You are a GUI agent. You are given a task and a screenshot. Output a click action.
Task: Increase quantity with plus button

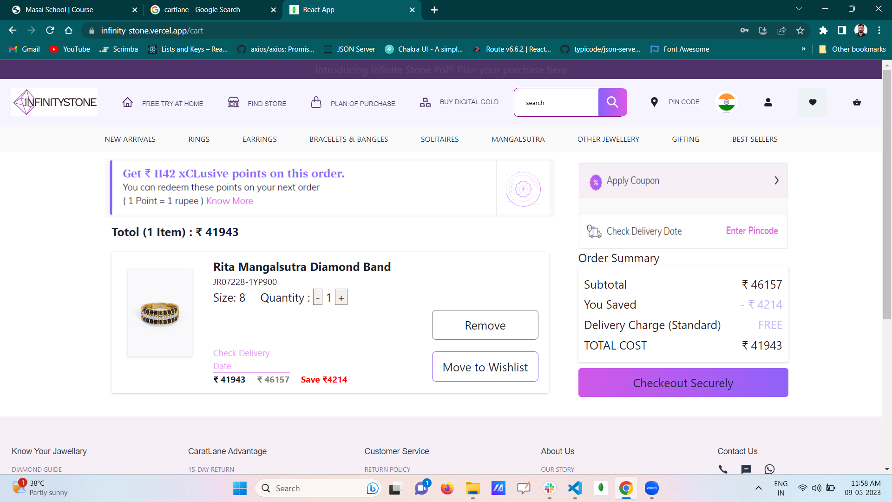(x=341, y=298)
